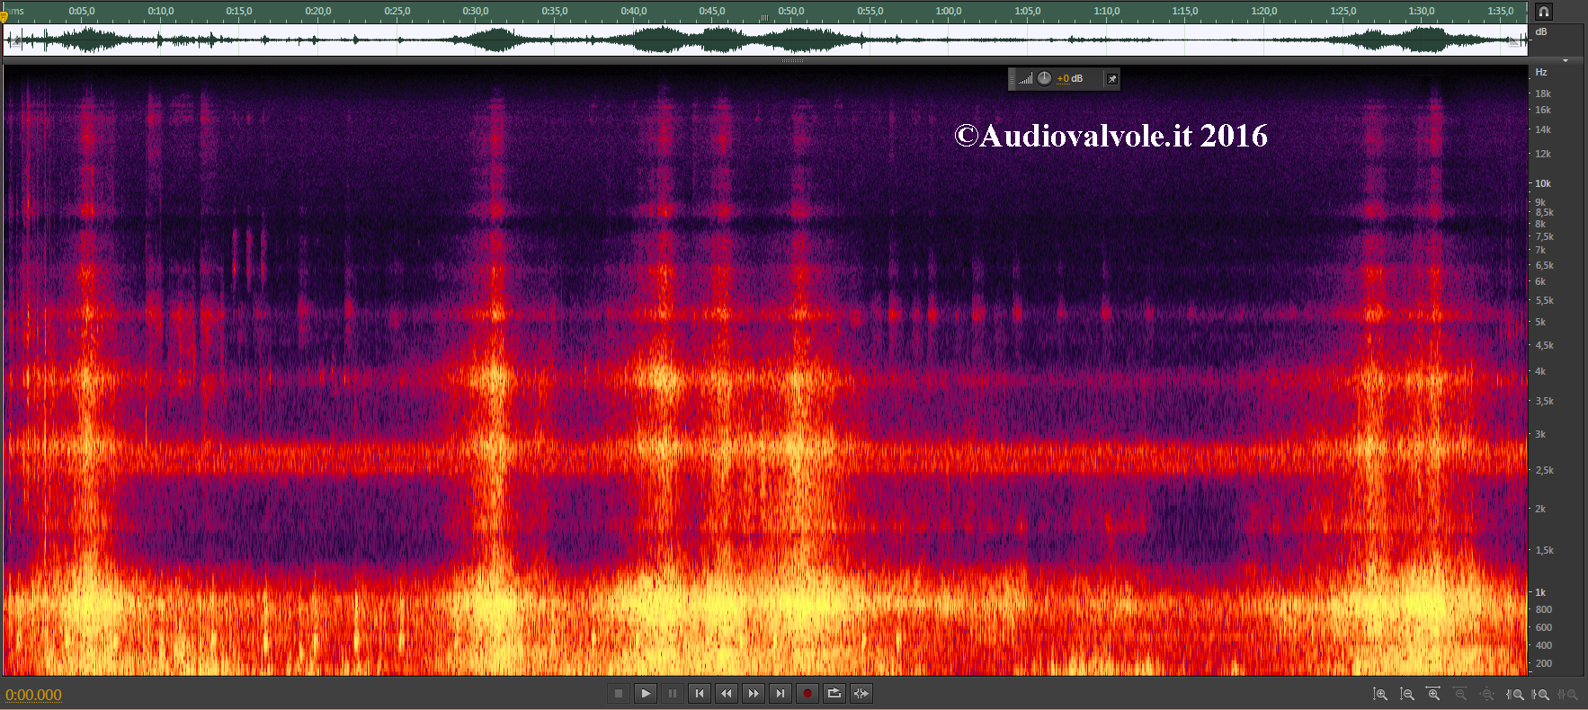
Task: Move playhead to previous marker or start
Action: coord(700,693)
